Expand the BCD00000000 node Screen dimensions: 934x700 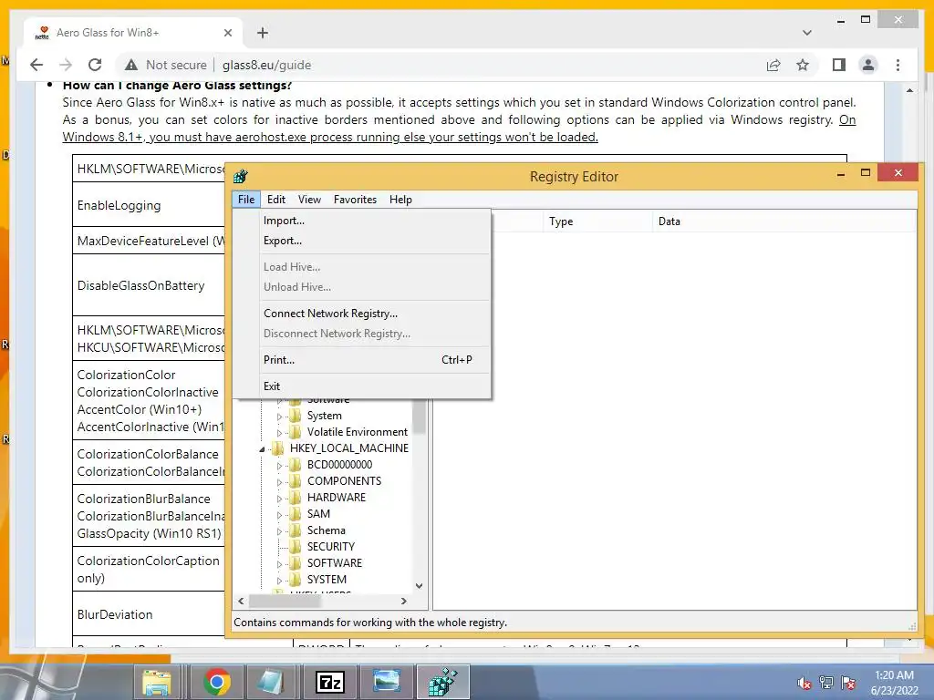click(279, 466)
